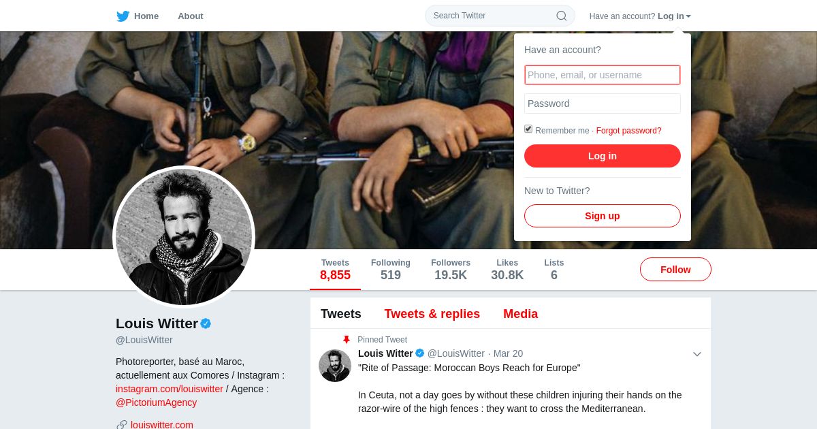Switch to Tweets & replies tab

(432, 314)
